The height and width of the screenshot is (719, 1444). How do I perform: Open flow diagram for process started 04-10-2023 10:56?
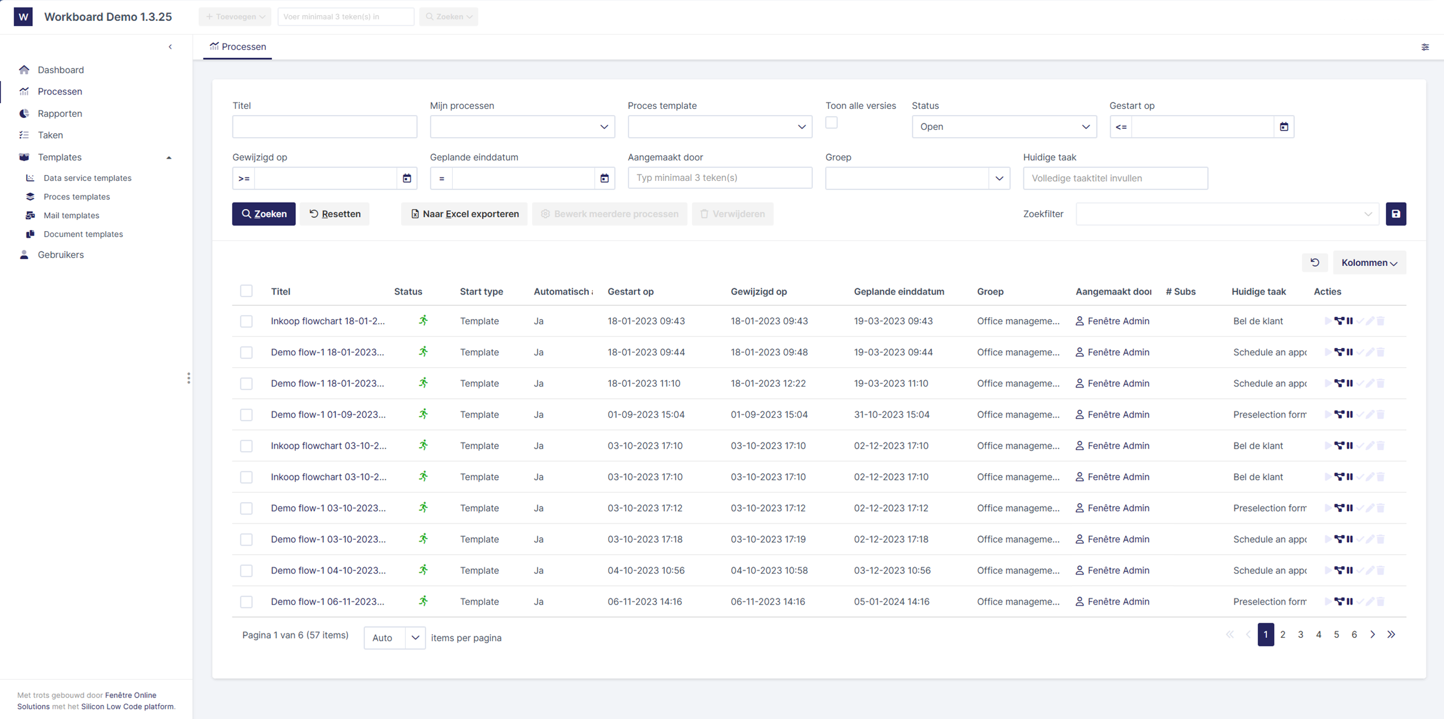pyautogui.click(x=1339, y=570)
